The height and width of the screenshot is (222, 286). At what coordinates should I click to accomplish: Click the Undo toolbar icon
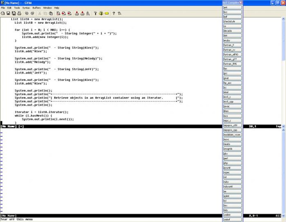[27, 13]
